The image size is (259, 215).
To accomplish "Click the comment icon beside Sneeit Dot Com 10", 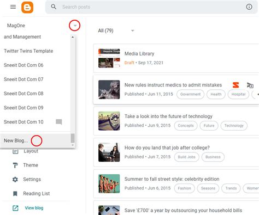I will (59, 122).
